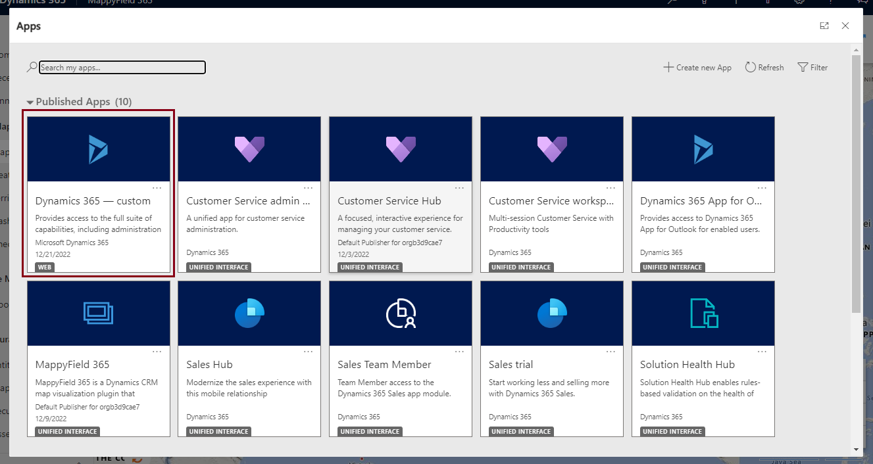
Task: Click the UNIFIED INTERFACE tag on Customer Service Hub
Action: 370,267
